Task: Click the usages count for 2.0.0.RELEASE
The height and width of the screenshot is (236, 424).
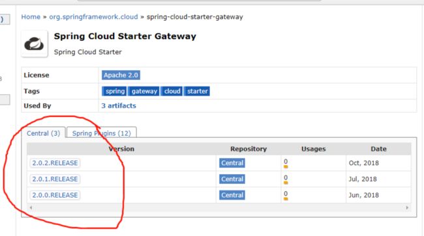Action: [x=286, y=195]
